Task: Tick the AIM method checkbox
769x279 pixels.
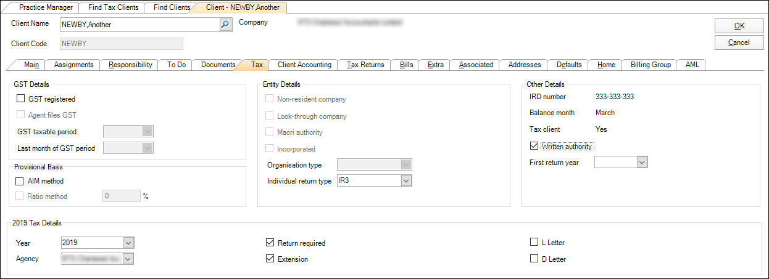Action: coord(21,181)
